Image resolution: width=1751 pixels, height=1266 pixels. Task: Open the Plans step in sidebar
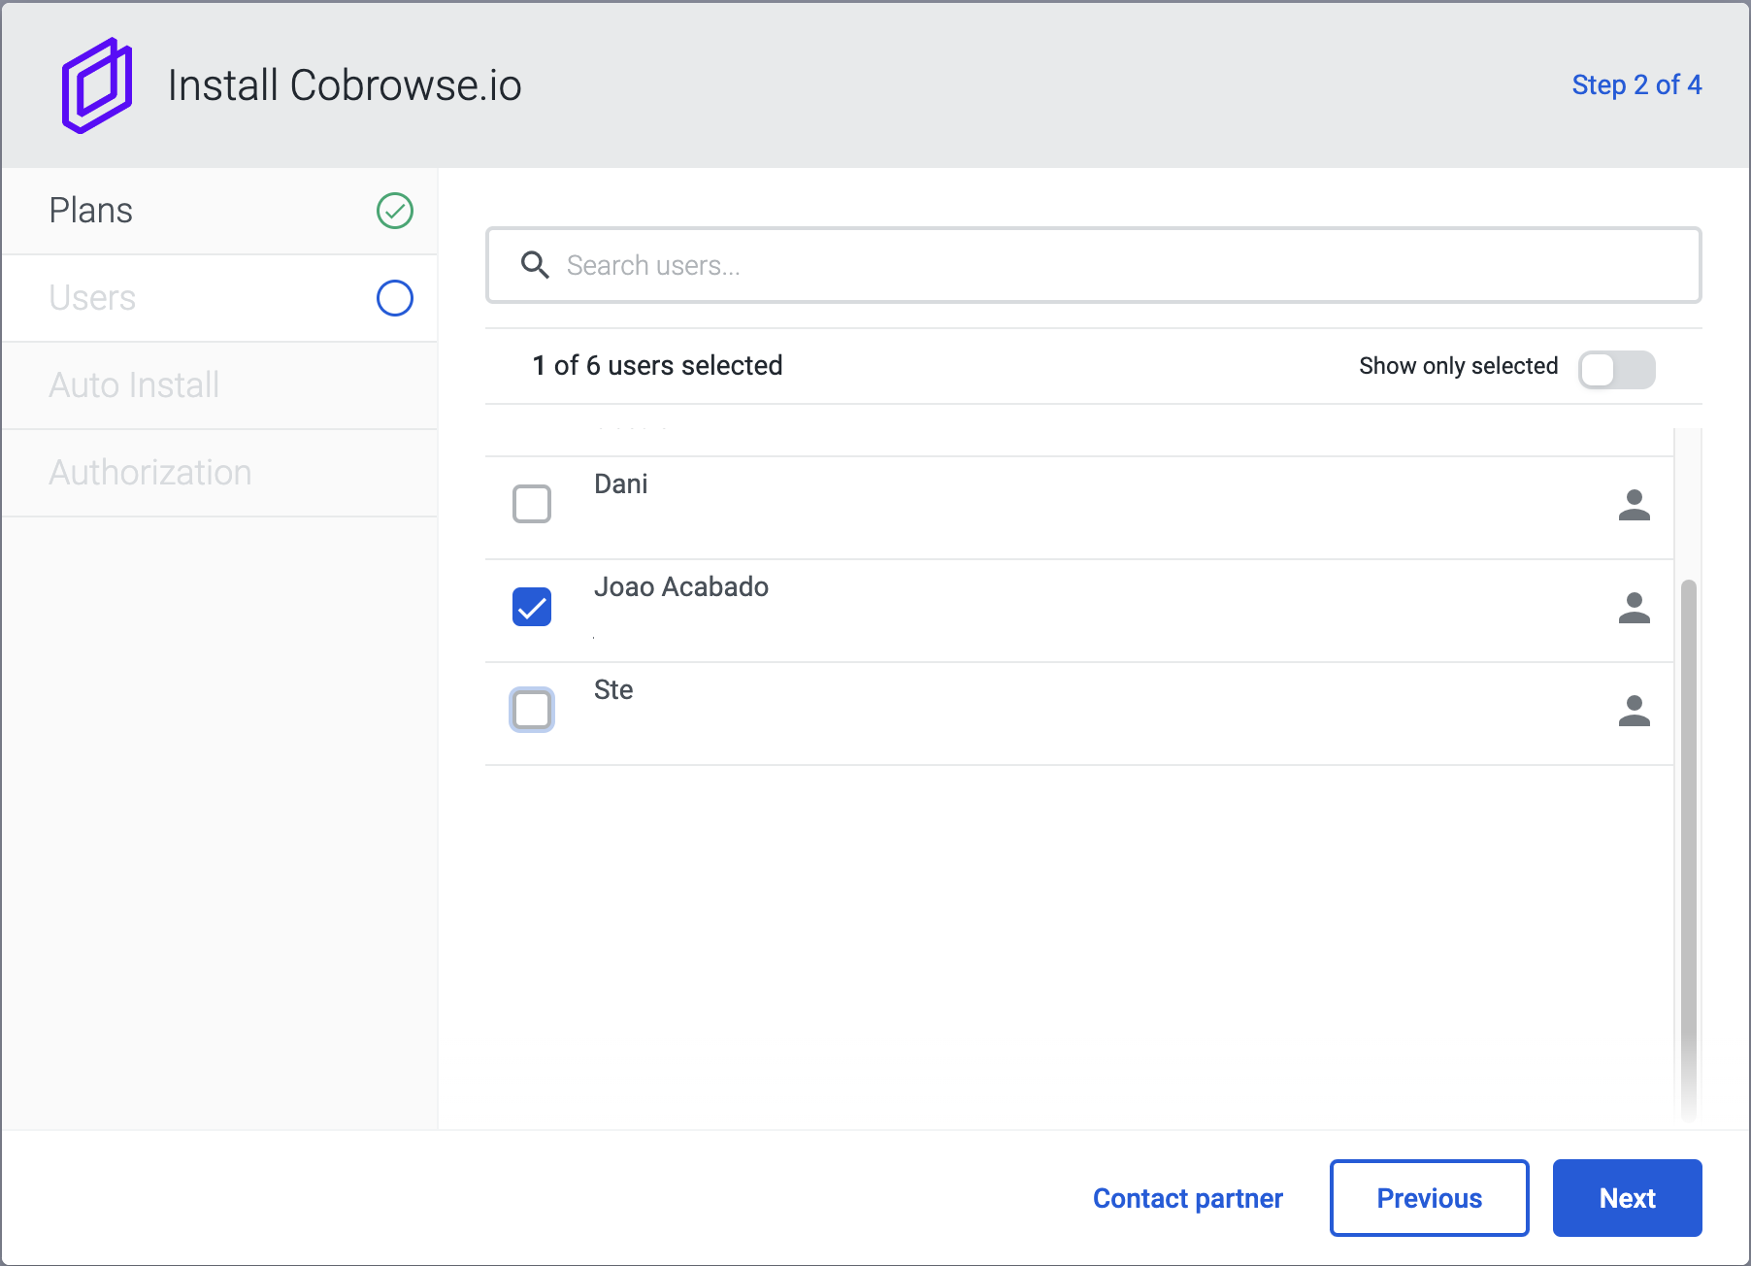point(91,211)
